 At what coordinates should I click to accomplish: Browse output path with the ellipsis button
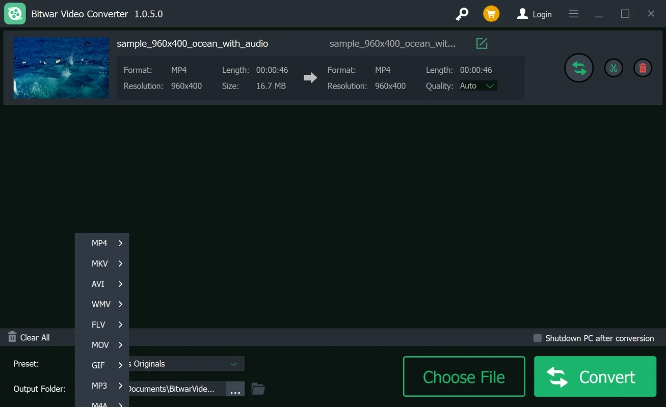(235, 389)
